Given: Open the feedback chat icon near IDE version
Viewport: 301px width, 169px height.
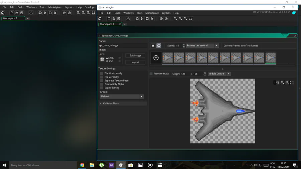Looking at the screenshot, I should click(294, 13).
